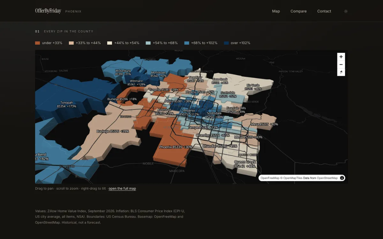
Task: Click the Tempe 85282 +73% label
Action: point(203,127)
